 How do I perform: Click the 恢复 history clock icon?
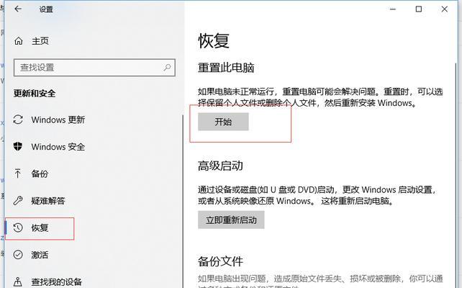18,228
